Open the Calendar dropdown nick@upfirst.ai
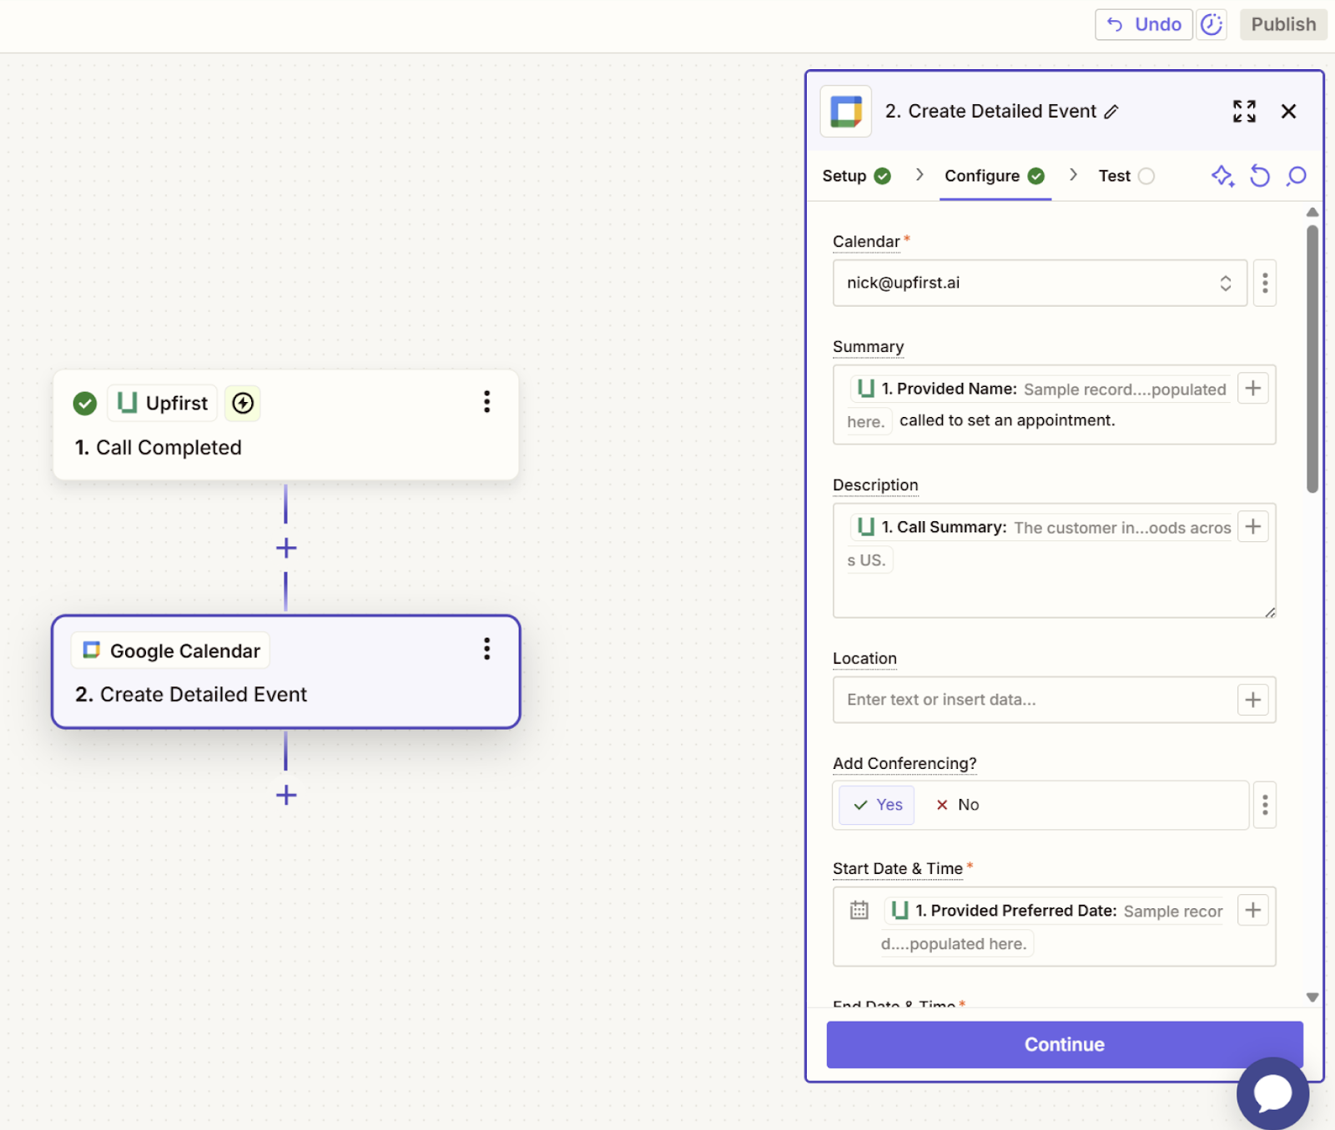The height and width of the screenshot is (1130, 1335). pos(1040,283)
